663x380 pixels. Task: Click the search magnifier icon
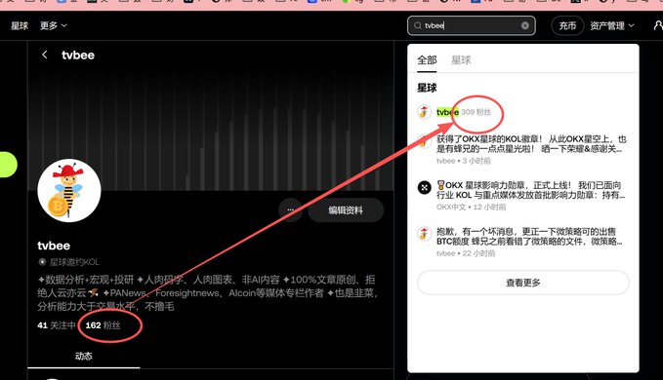point(417,25)
